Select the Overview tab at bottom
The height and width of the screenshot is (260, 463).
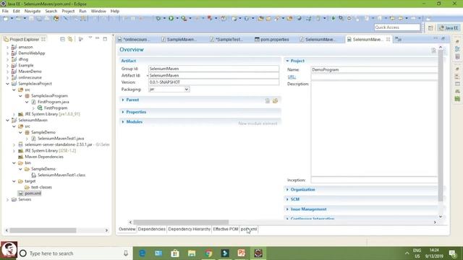(127, 229)
